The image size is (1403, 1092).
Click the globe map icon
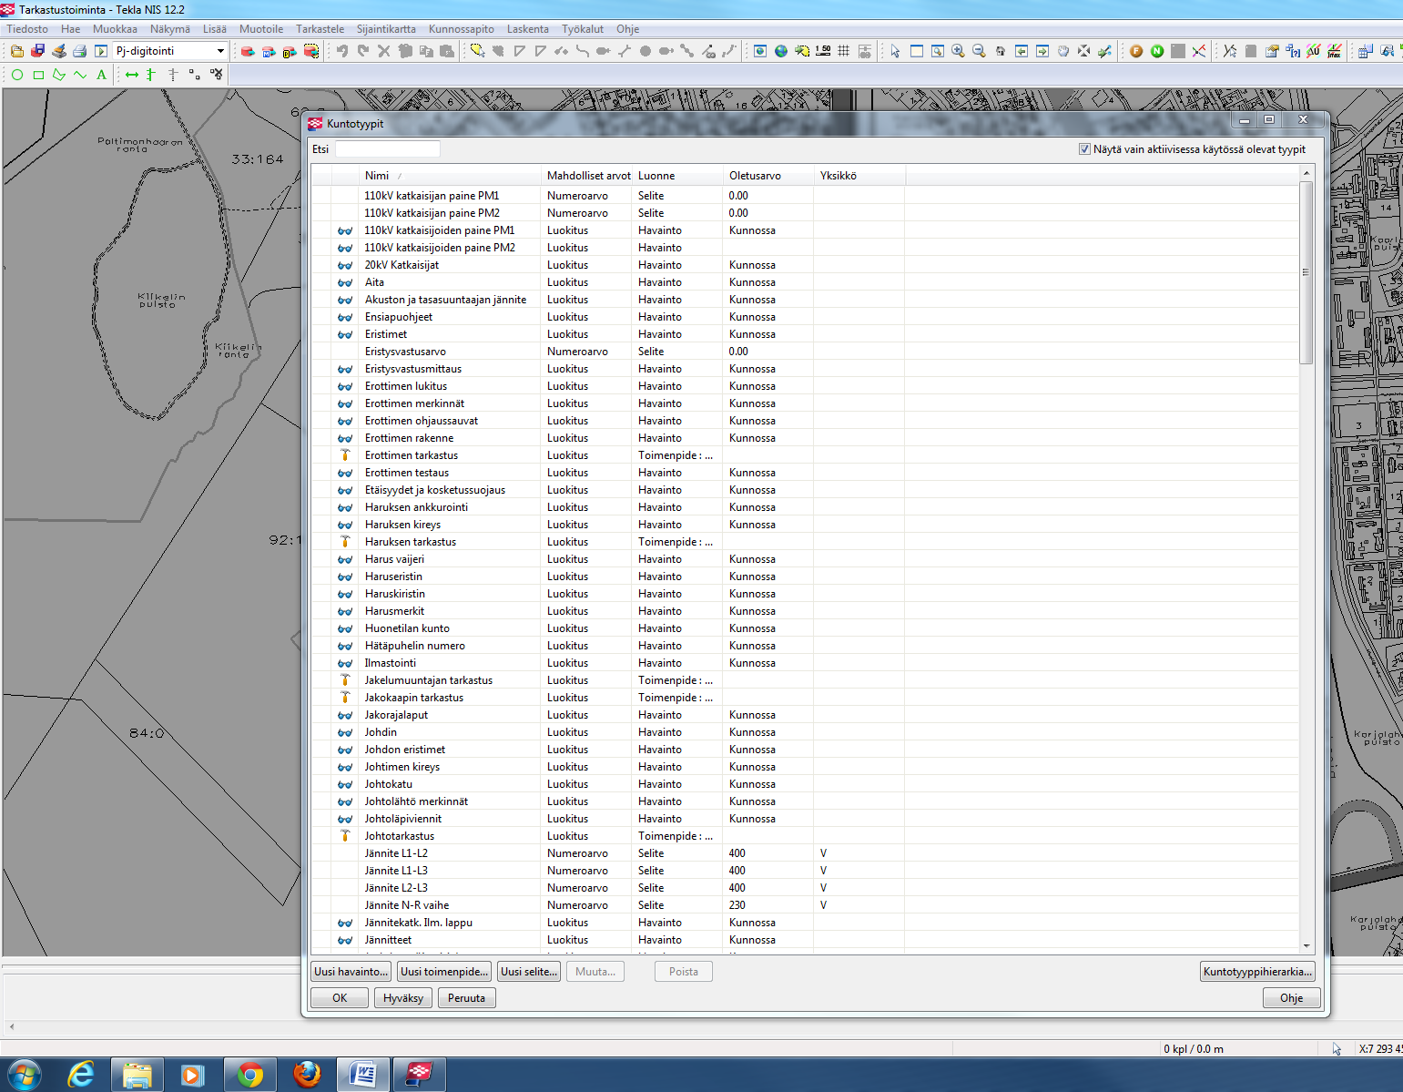(780, 51)
